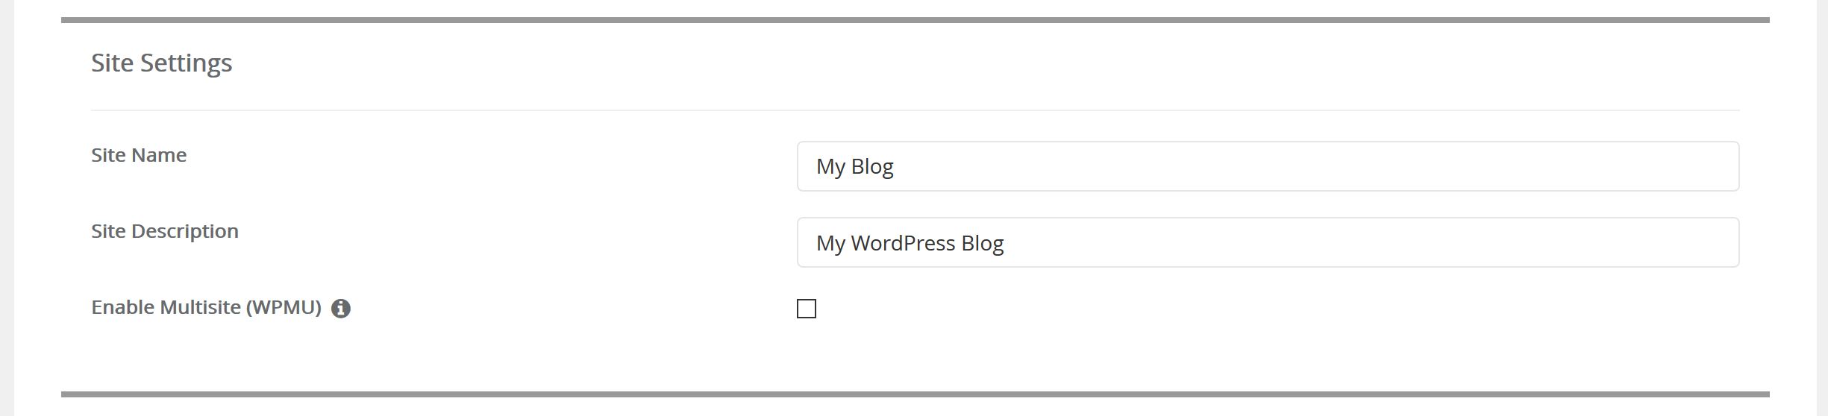
Task: Click the word "Blog" in Site Name field
Action: click(871, 166)
